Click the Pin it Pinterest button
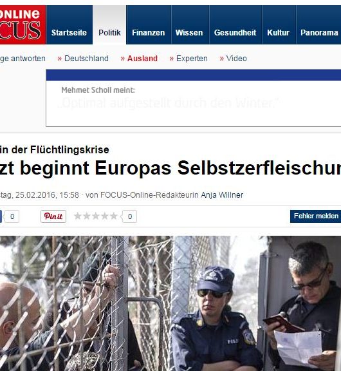 pos(53,216)
